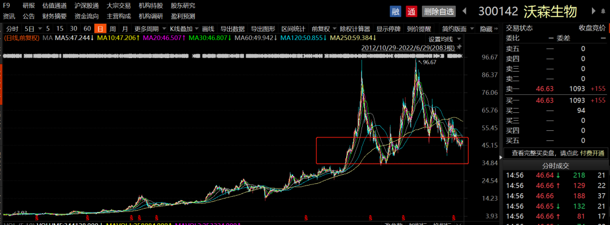Viewport: 610px width, 225px height.
Task: Toggle 显示停牌 suspension display
Action: click(x=388, y=29)
